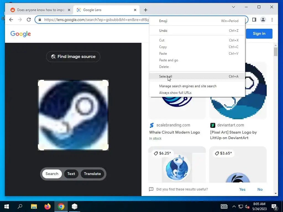Screen dimensions: 283x212
Task: Click the scrollbar down arrow
Action: coord(276,194)
